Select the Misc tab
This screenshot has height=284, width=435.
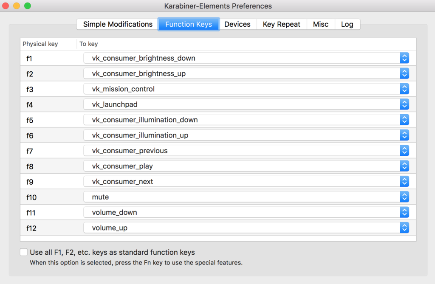[x=320, y=24]
